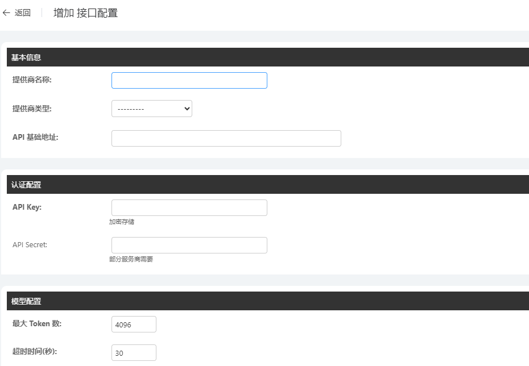Click the API 基础地址 input field
This screenshot has width=529, height=366.
[226, 138]
